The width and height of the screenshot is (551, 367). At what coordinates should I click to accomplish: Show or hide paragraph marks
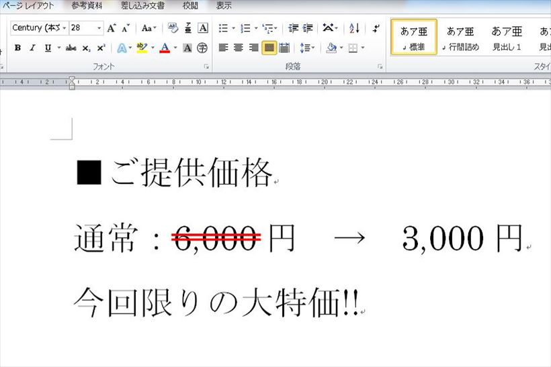tap(376, 28)
